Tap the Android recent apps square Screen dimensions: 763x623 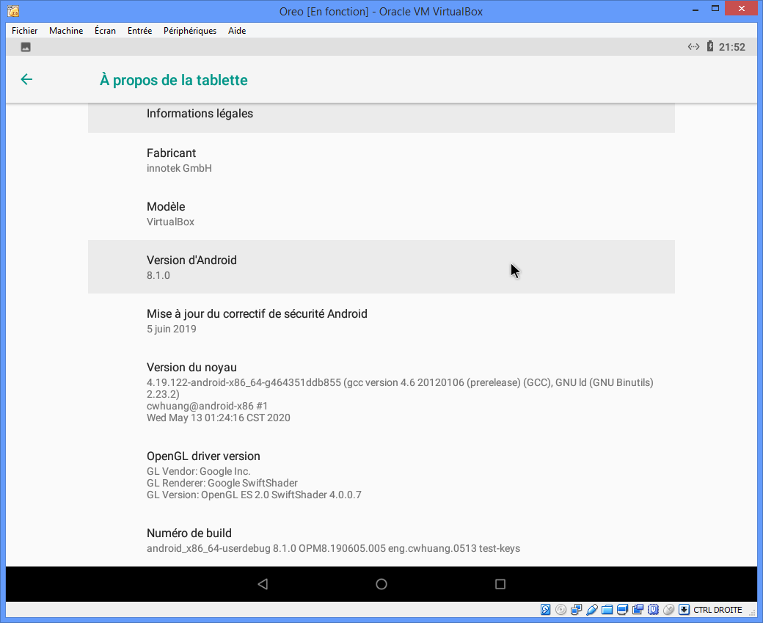pyautogui.click(x=500, y=584)
